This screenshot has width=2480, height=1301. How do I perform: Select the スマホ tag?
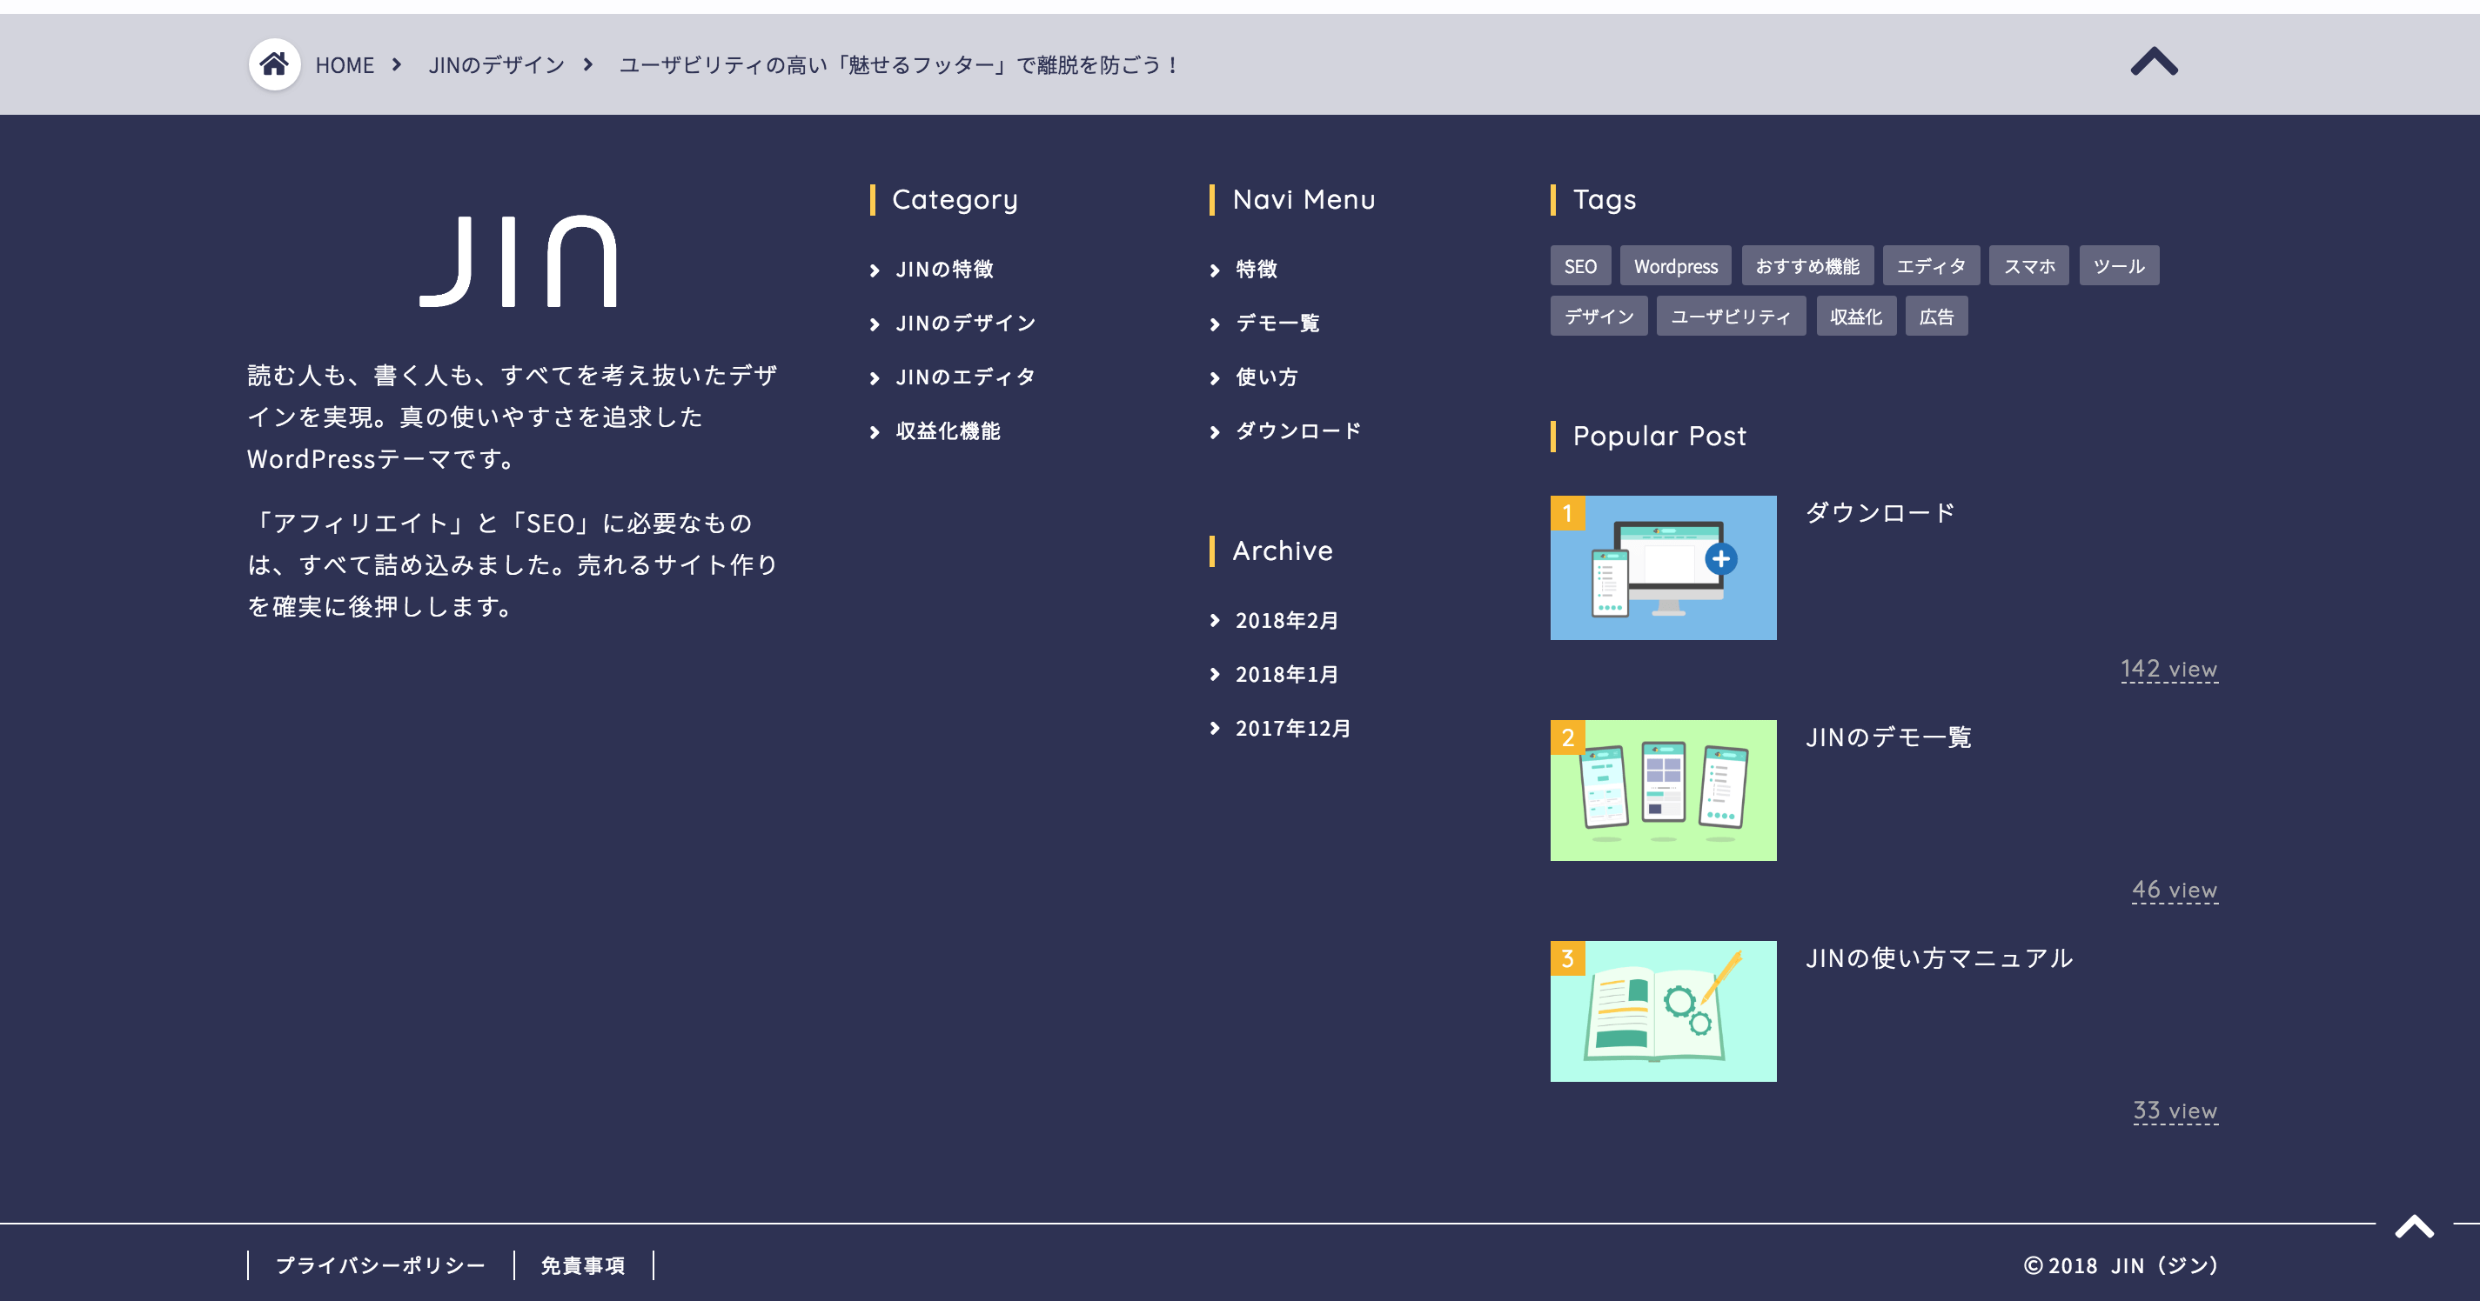tap(2028, 265)
